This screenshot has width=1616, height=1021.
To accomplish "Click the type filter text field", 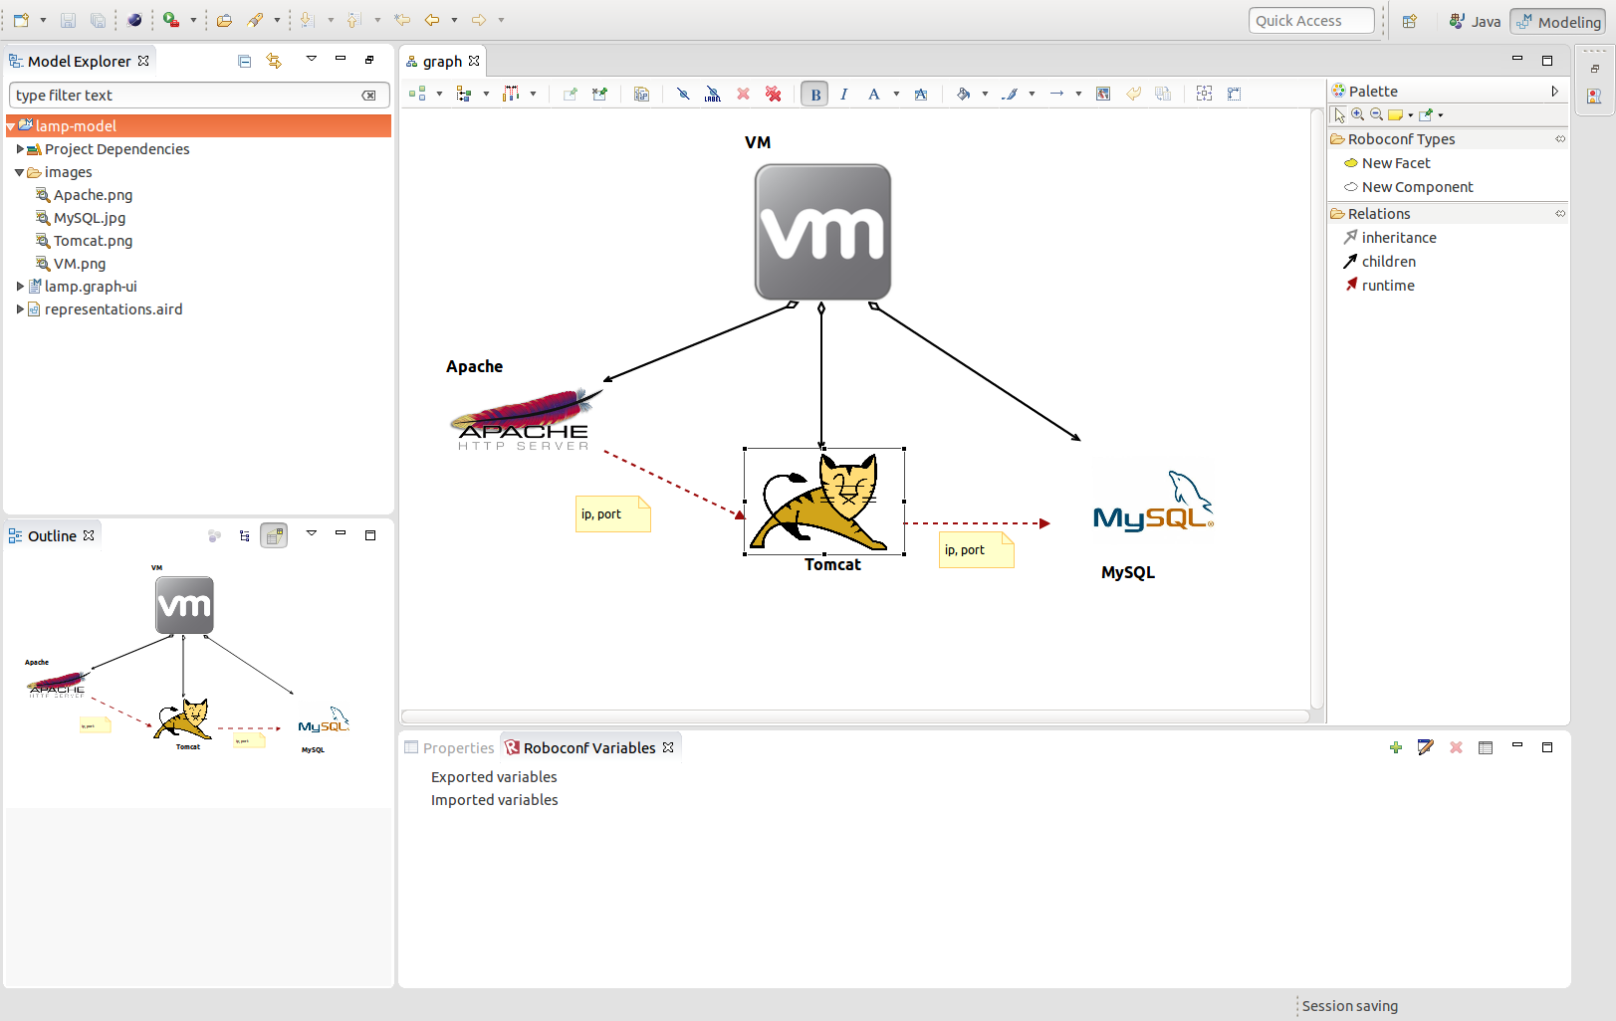I will (198, 96).
